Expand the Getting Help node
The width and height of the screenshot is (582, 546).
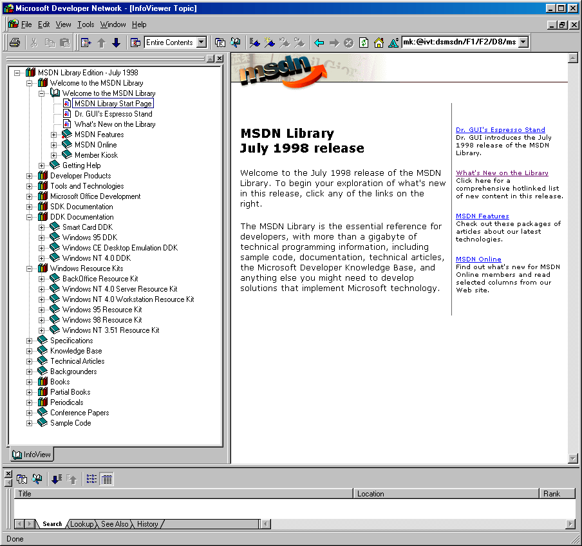(x=42, y=165)
